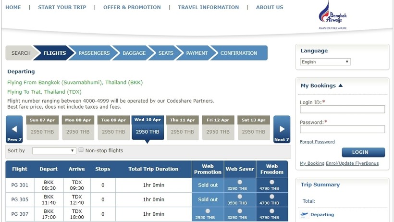The height and width of the screenshot is (222, 394).
Task: Focus the Login ID field
Action: (x=342, y=109)
